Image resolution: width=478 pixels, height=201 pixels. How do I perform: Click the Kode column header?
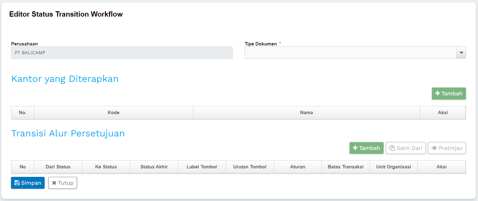point(113,113)
